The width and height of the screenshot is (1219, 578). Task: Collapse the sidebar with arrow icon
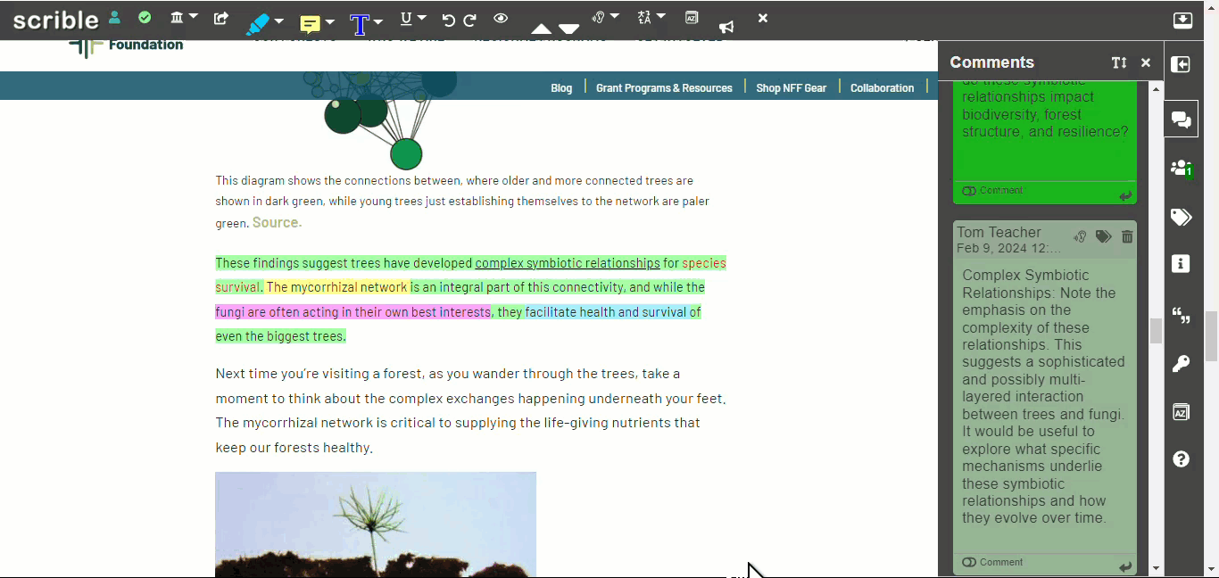coord(1181,64)
